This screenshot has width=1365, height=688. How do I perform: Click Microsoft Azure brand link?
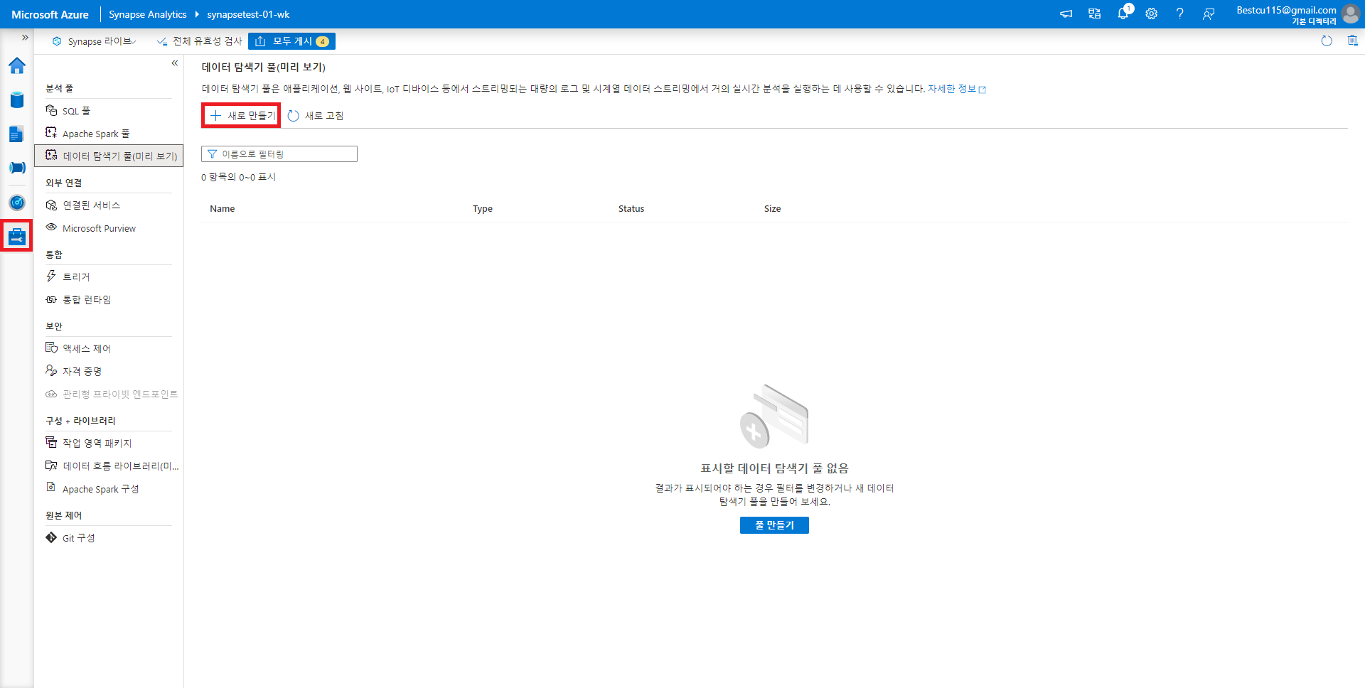coord(50,14)
